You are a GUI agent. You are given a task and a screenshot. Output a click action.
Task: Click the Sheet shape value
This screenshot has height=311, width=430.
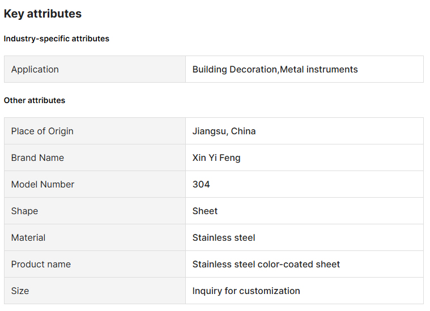(205, 211)
